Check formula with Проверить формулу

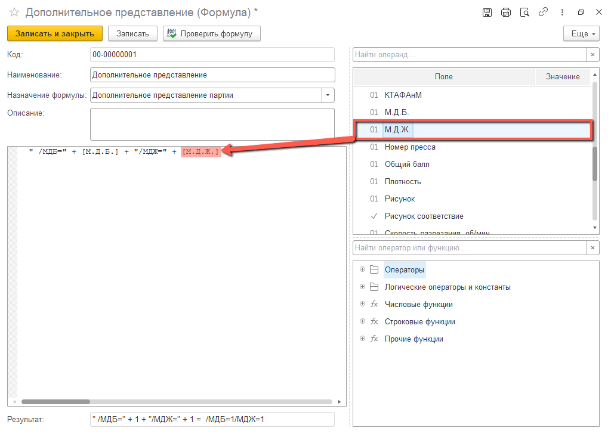212,34
